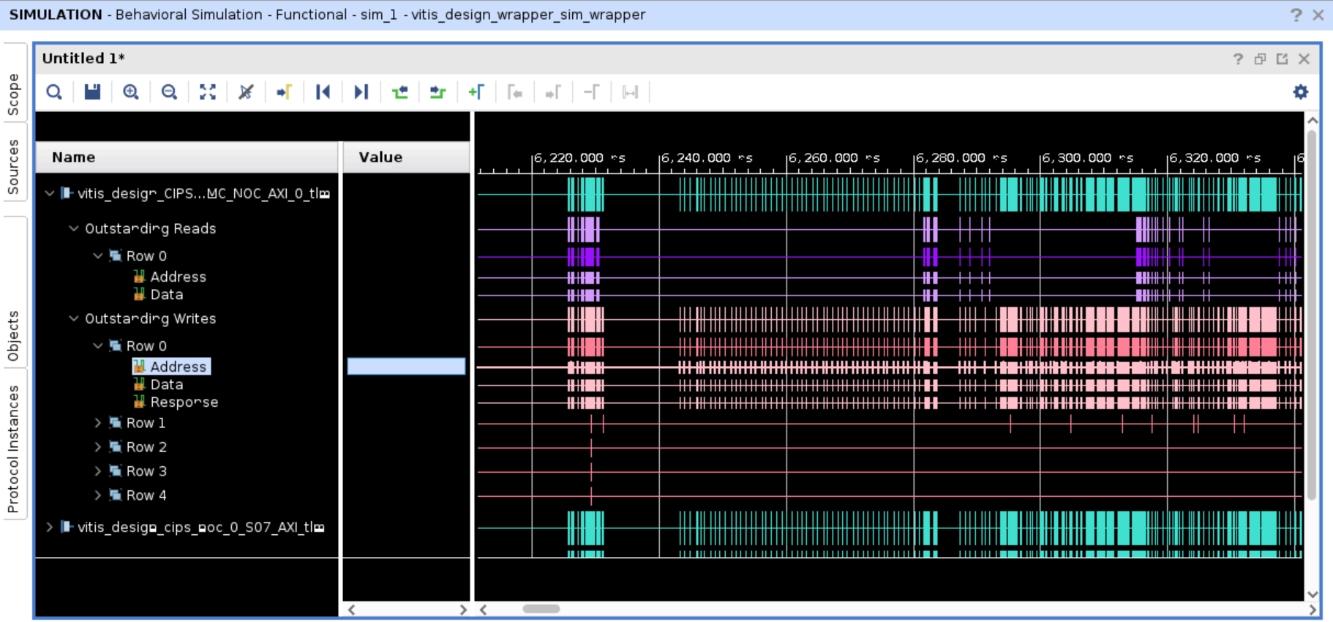Zoom in on the waveform

[131, 92]
